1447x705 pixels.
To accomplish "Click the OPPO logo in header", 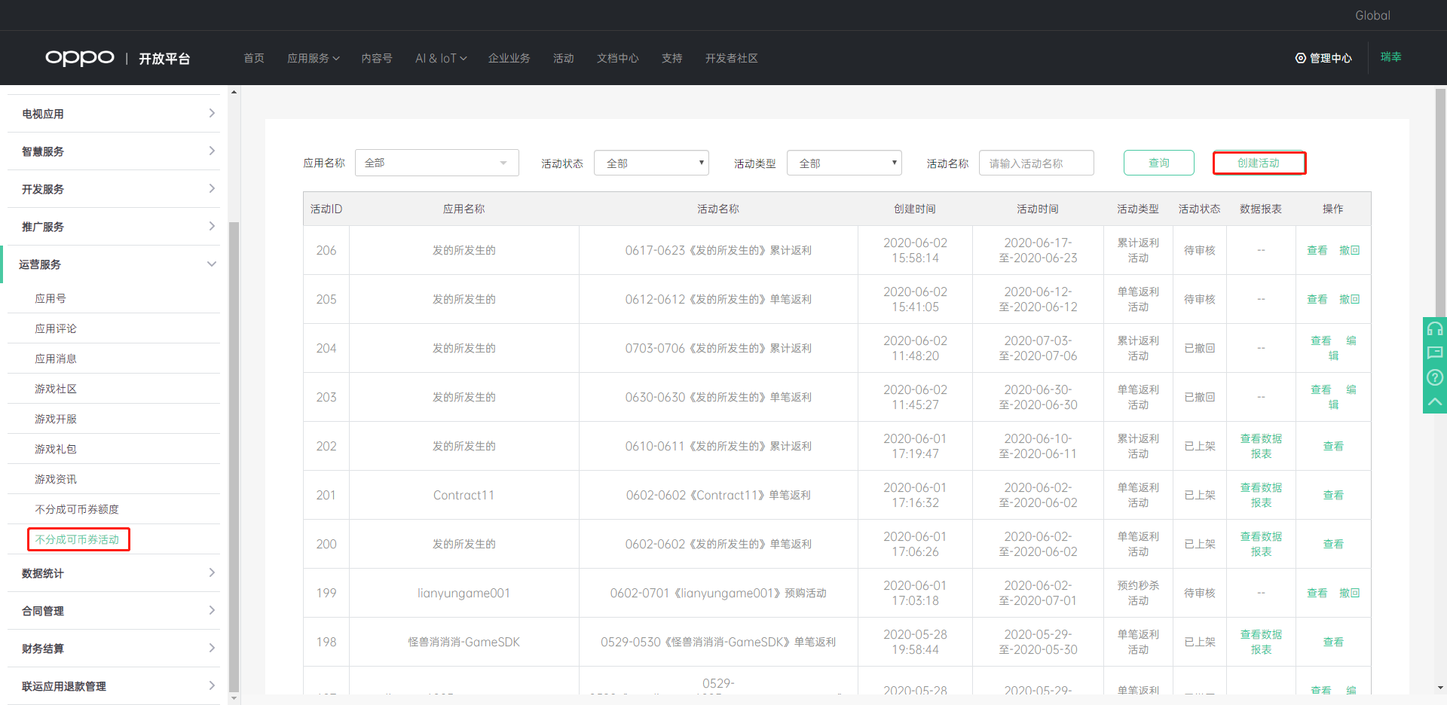I will (x=80, y=58).
